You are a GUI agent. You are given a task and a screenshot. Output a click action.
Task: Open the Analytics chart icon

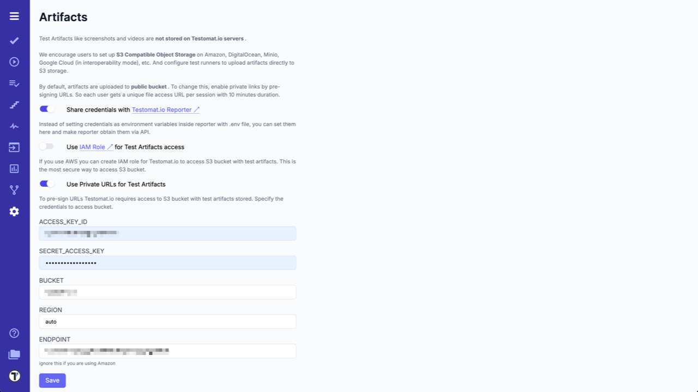point(14,169)
